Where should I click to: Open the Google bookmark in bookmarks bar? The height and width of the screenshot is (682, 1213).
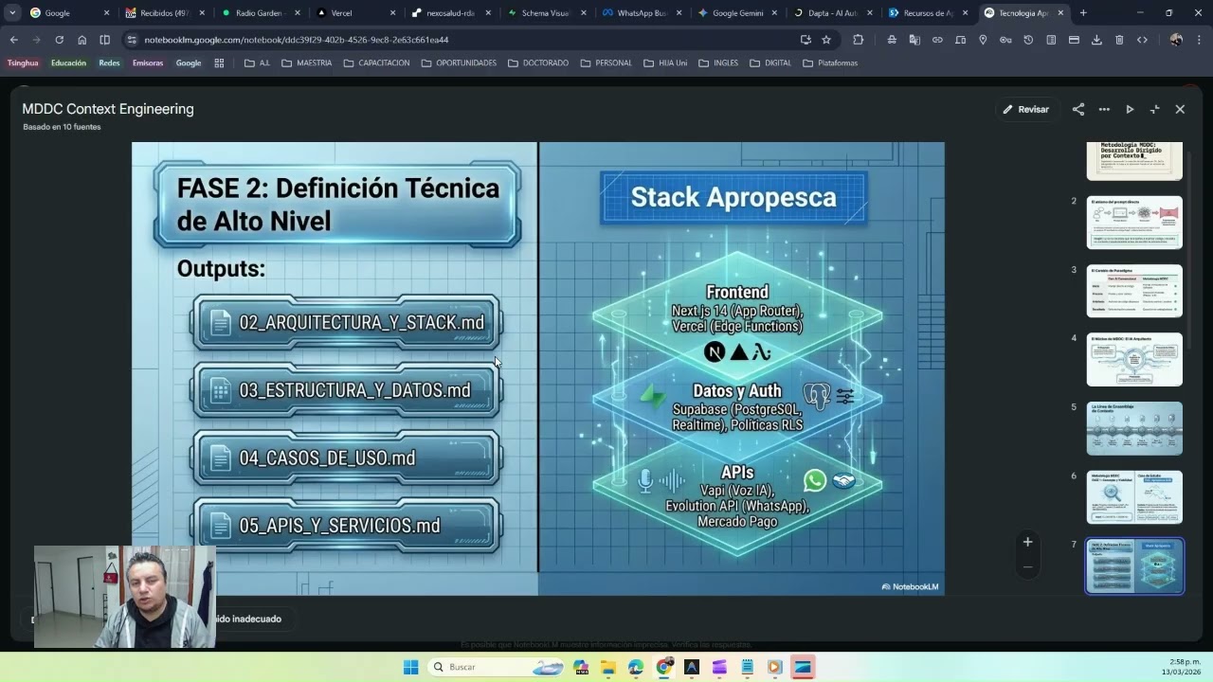click(x=189, y=63)
